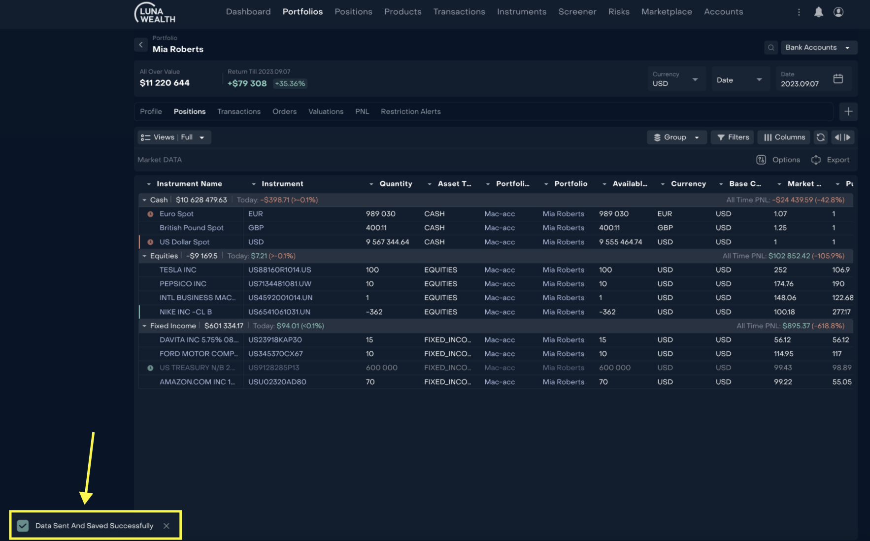Screen dimensions: 870x541
Task: Collapse the Equities group row
Action: [x=144, y=256]
